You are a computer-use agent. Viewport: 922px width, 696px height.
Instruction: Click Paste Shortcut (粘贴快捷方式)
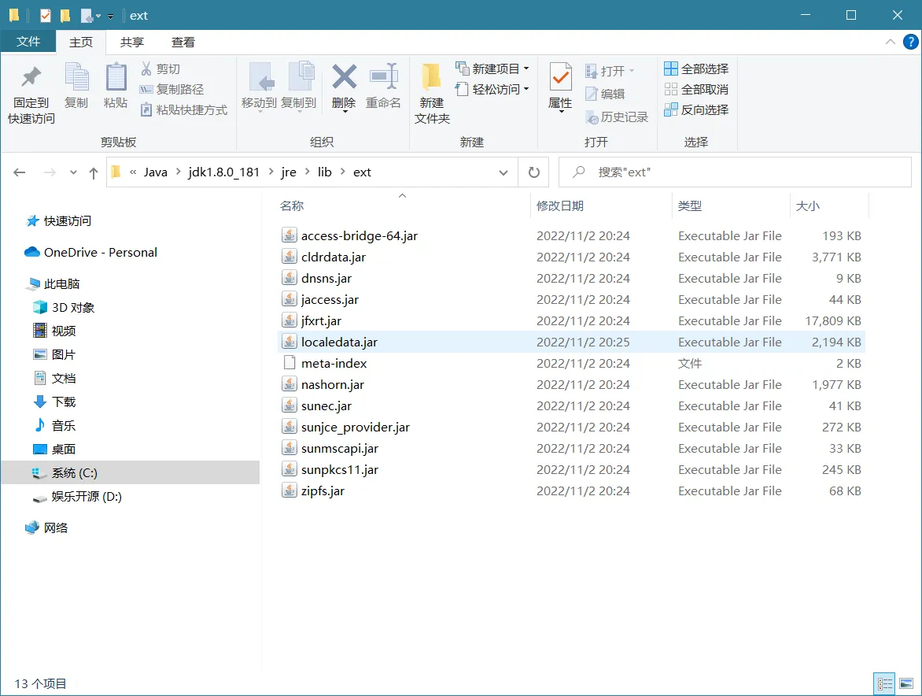point(183,110)
